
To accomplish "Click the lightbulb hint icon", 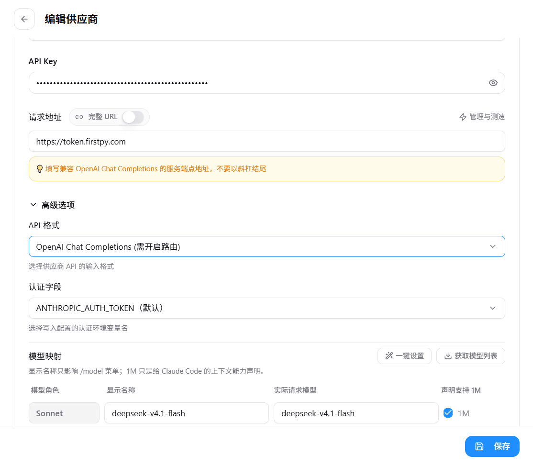I will pyautogui.click(x=40, y=169).
